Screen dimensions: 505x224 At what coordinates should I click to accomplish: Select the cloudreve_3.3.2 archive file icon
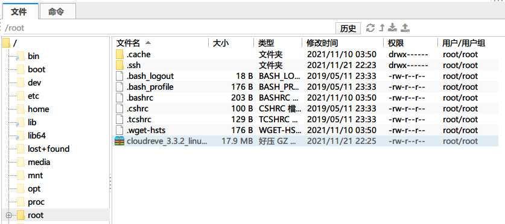pos(119,141)
